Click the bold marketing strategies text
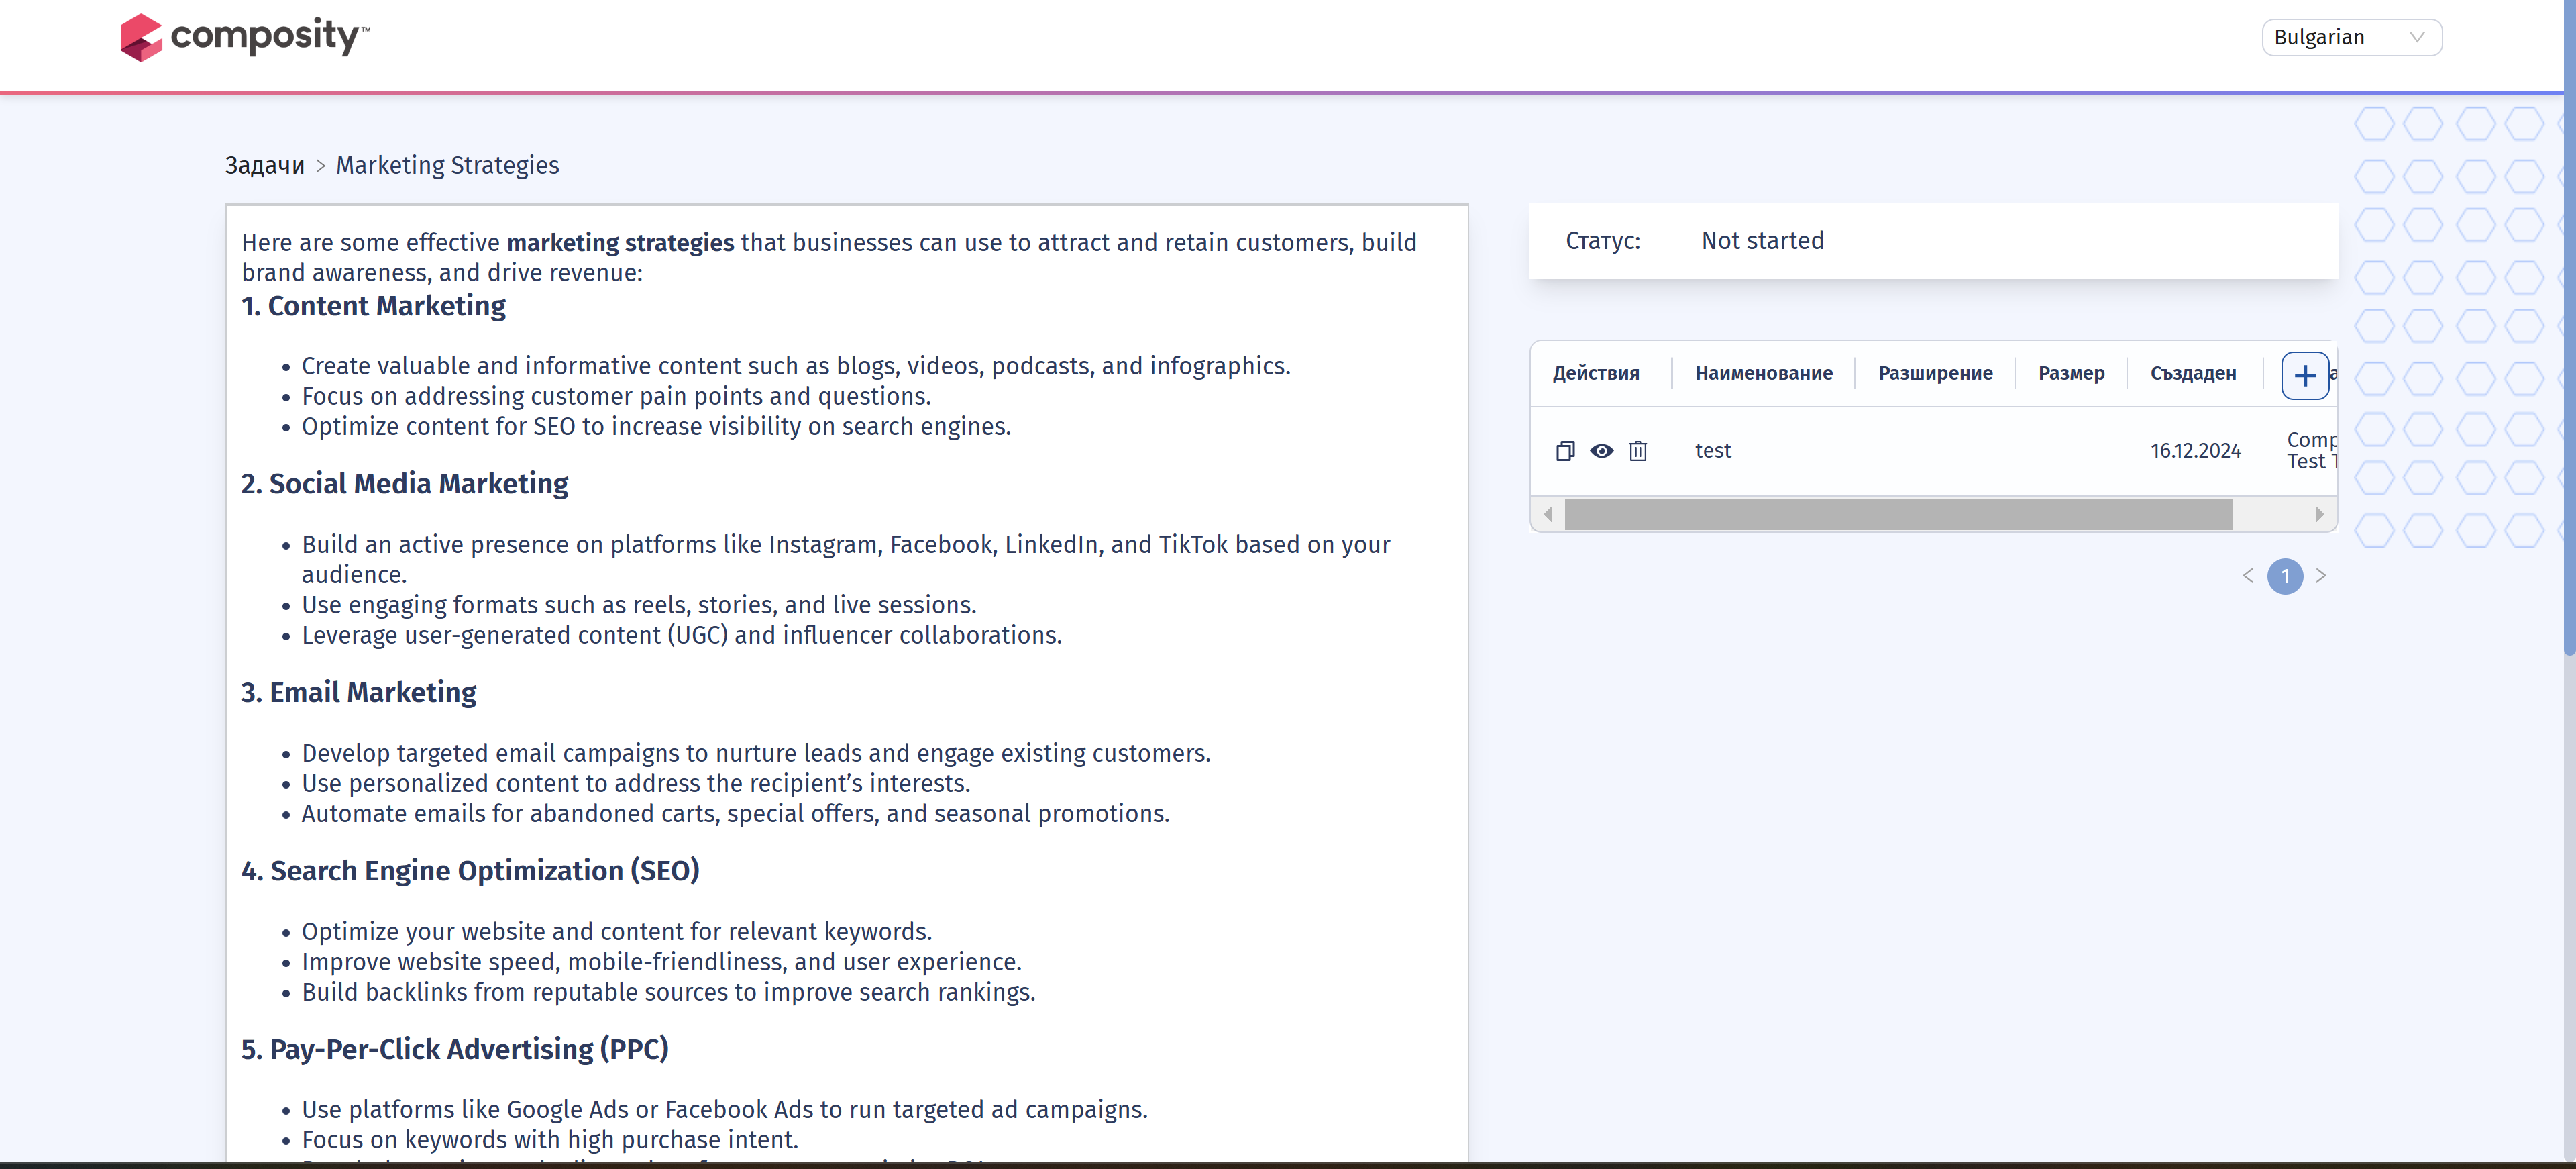 tap(620, 242)
